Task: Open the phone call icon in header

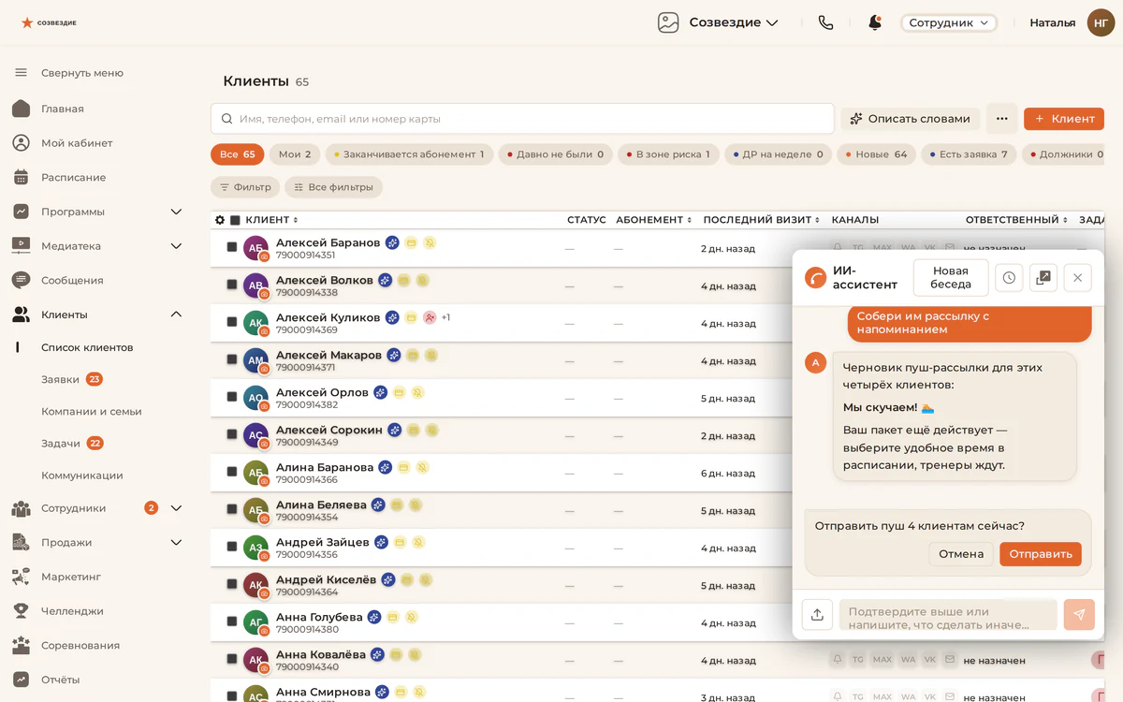Action: point(825,22)
